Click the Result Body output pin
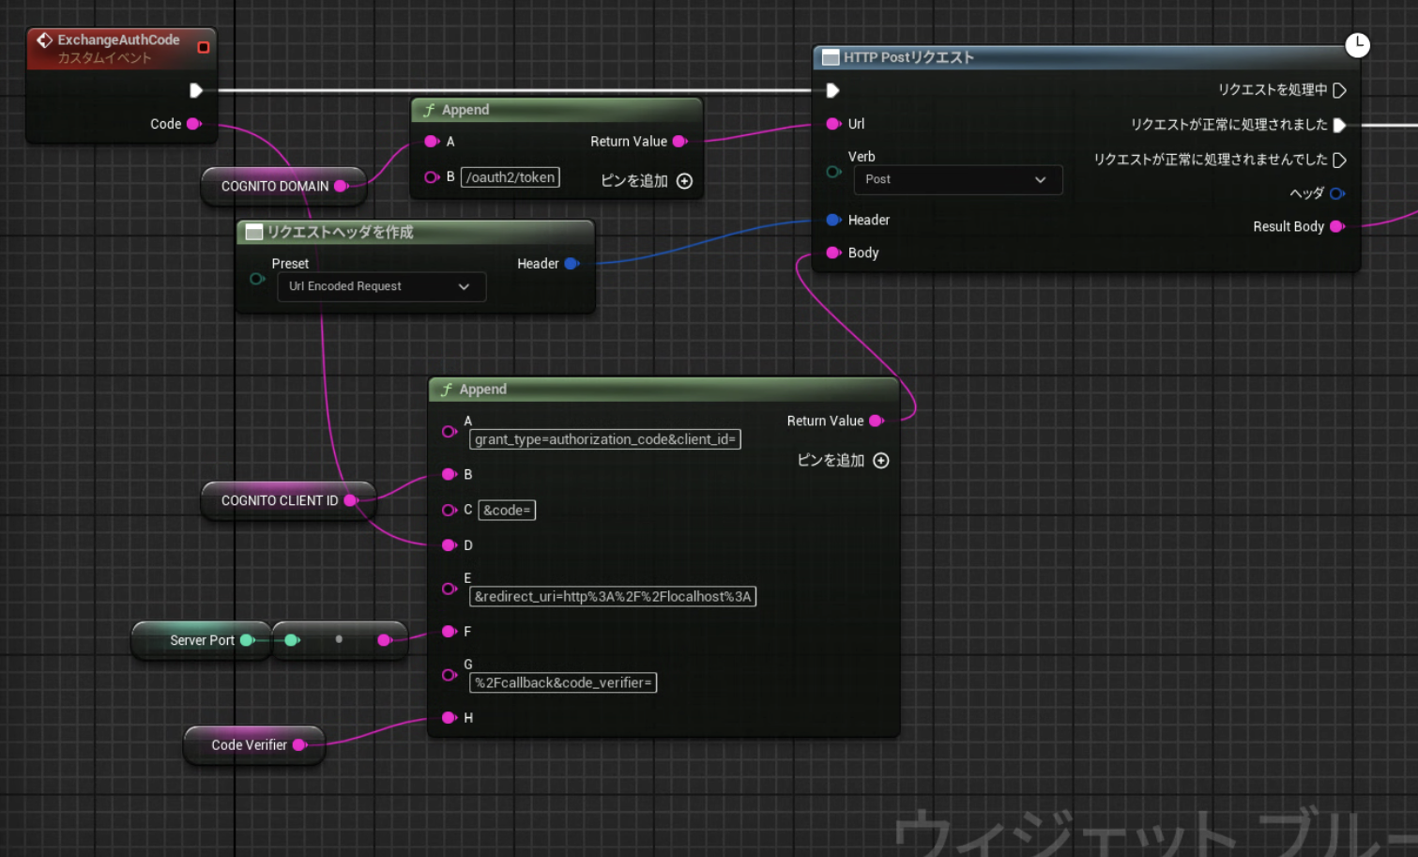The height and width of the screenshot is (857, 1418). [1337, 226]
